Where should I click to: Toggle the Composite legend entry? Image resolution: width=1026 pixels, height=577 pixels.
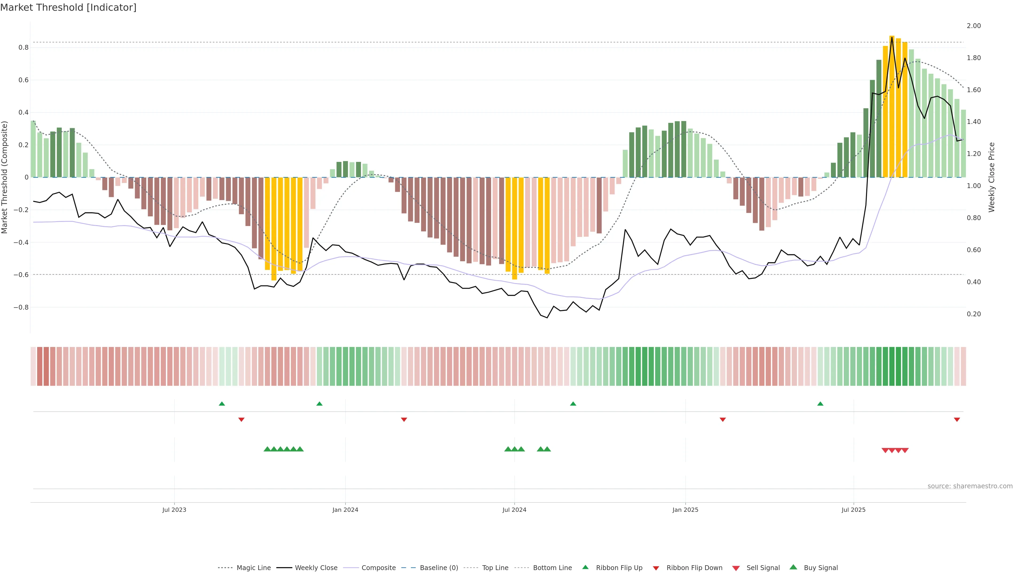pyautogui.click(x=378, y=568)
